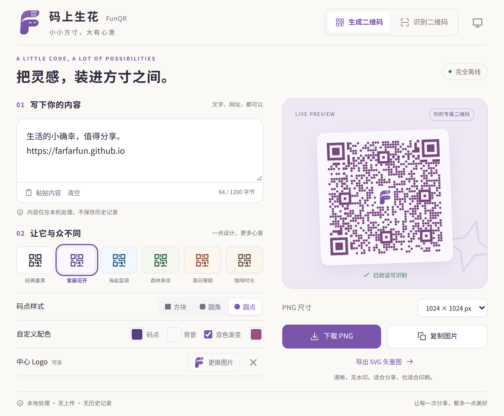The height and width of the screenshot is (416, 504).
Task: Click the generated QR code preview image
Action: click(x=385, y=197)
